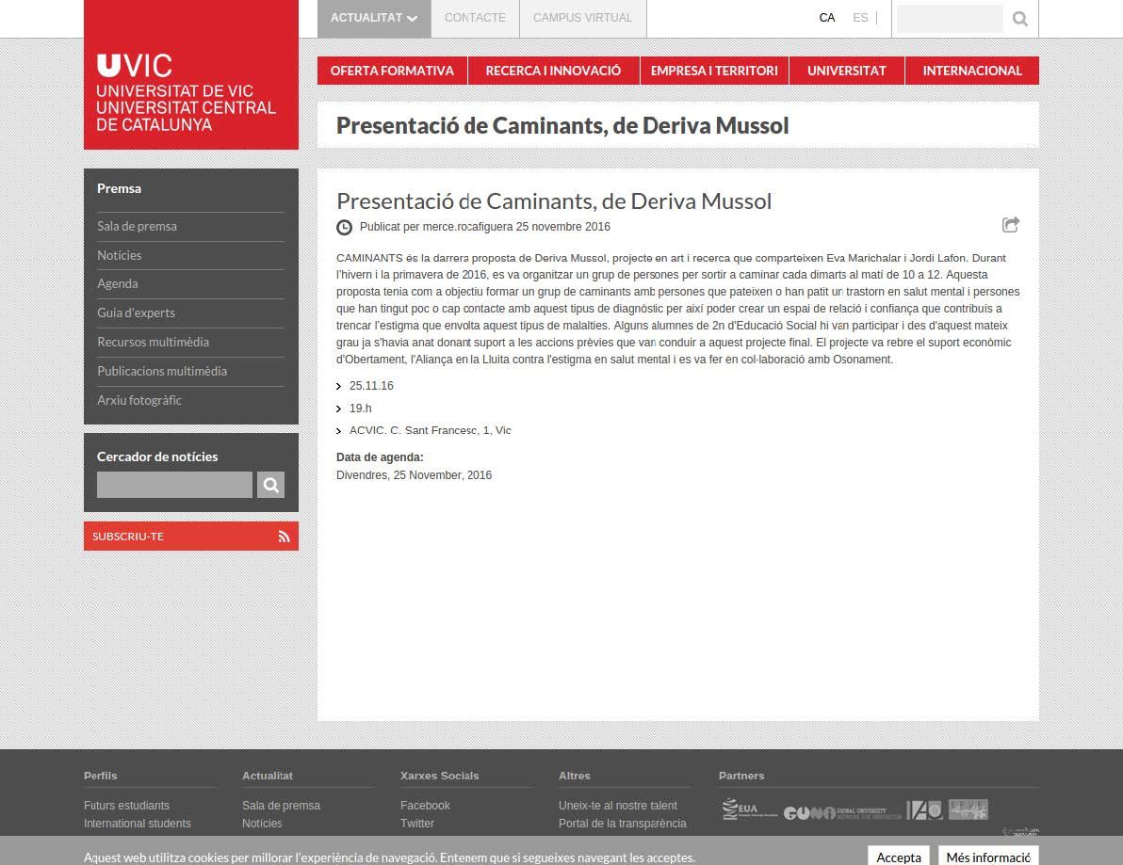The height and width of the screenshot is (865, 1123).
Task: Open Portal de la transparència link
Action: click(623, 824)
